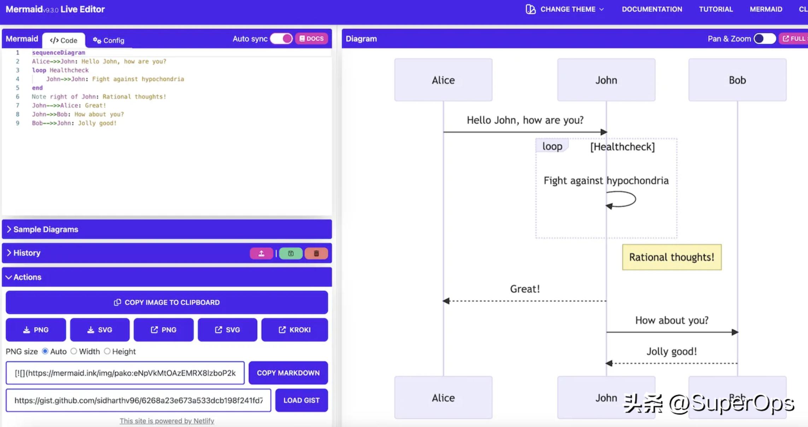Toggle the Auto sync switch
The image size is (808, 427).
click(x=281, y=39)
